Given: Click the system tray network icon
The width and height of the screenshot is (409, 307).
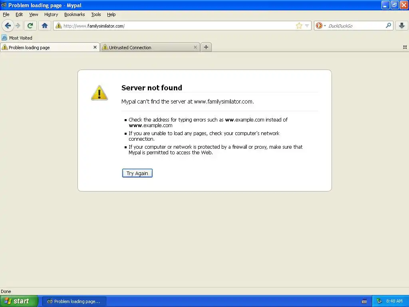Looking at the screenshot, I should (x=379, y=301).
